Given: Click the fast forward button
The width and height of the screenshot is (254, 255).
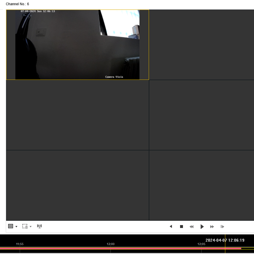Looking at the screenshot, I should [212, 227].
